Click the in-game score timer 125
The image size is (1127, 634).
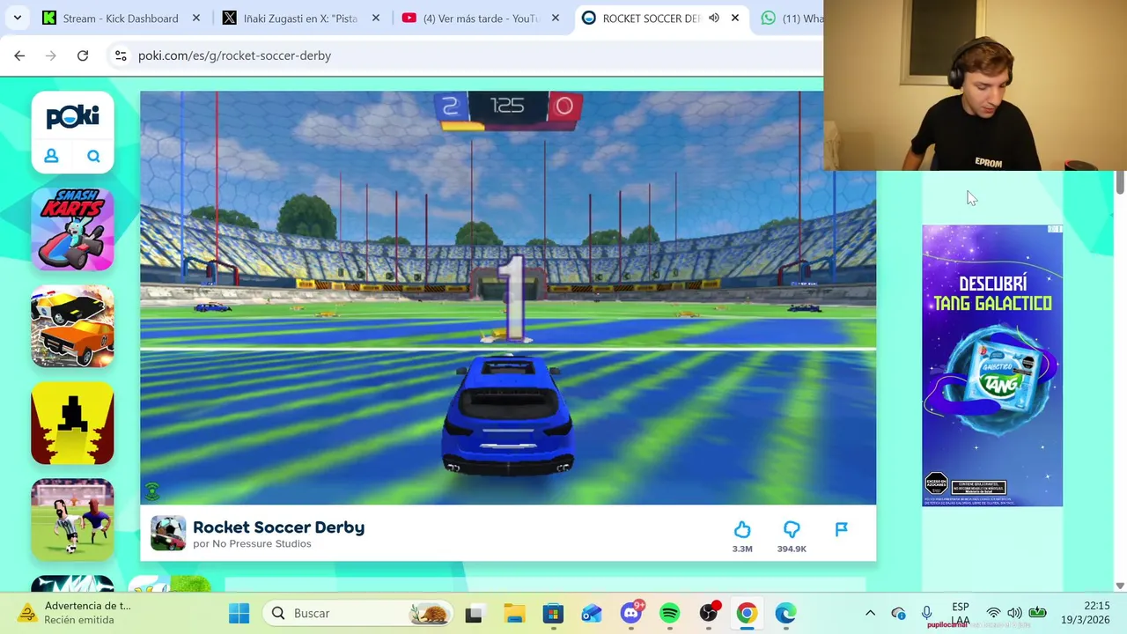[x=507, y=106]
